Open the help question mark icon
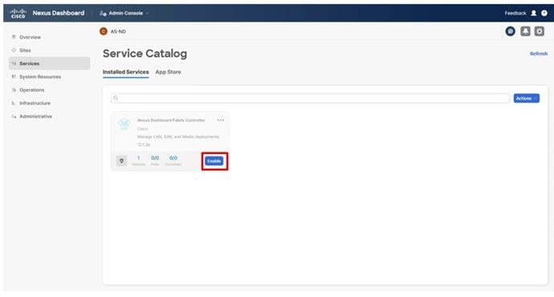The image size is (554, 297). click(x=544, y=13)
